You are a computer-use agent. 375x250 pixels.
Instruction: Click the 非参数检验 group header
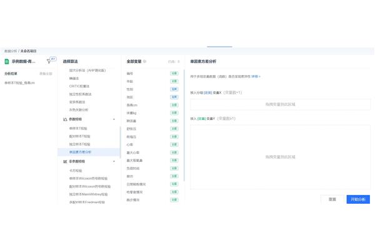pyautogui.click(x=77, y=161)
